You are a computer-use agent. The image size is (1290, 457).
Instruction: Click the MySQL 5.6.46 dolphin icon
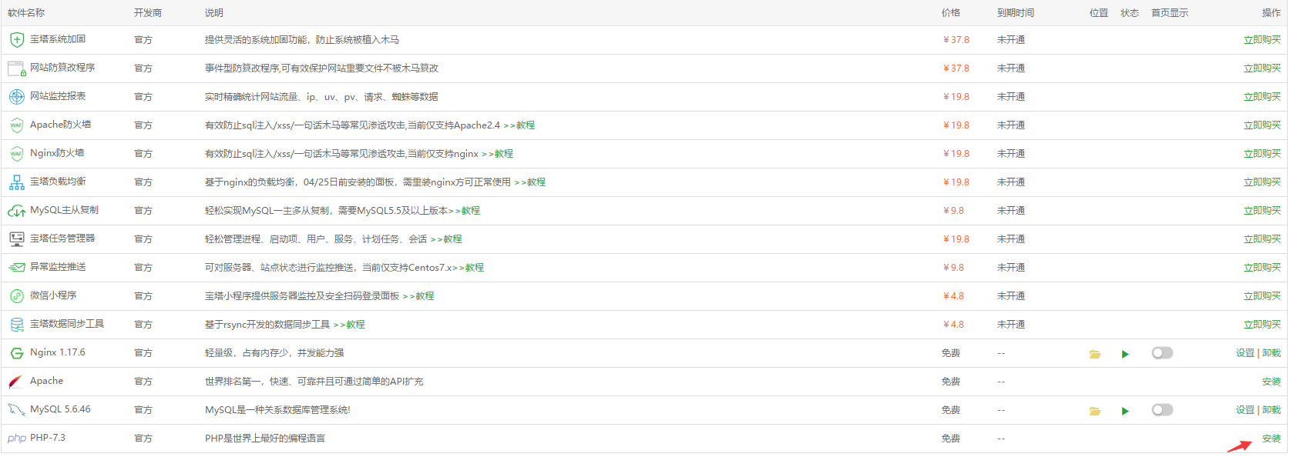tap(16, 410)
